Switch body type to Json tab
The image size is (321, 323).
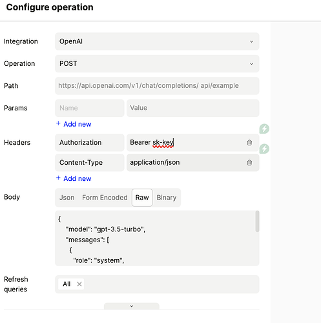tap(67, 198)
